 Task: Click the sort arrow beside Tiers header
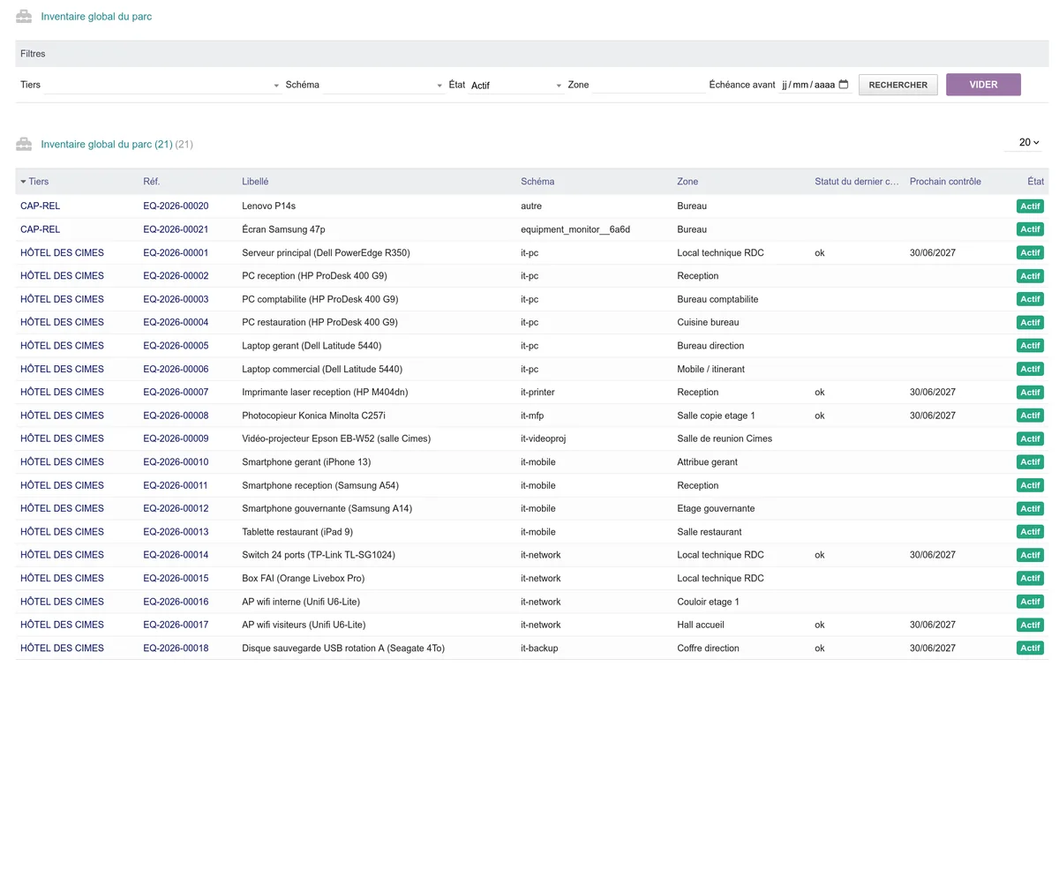(24, 182)
